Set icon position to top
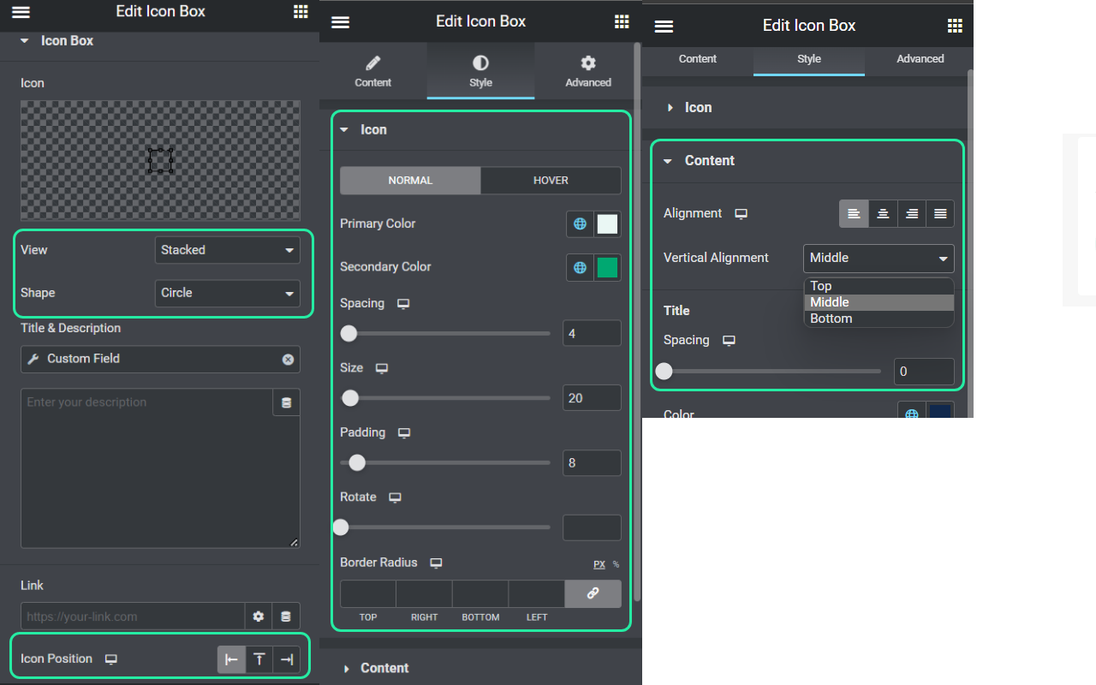1096x685 pixels. coord(259,659)
